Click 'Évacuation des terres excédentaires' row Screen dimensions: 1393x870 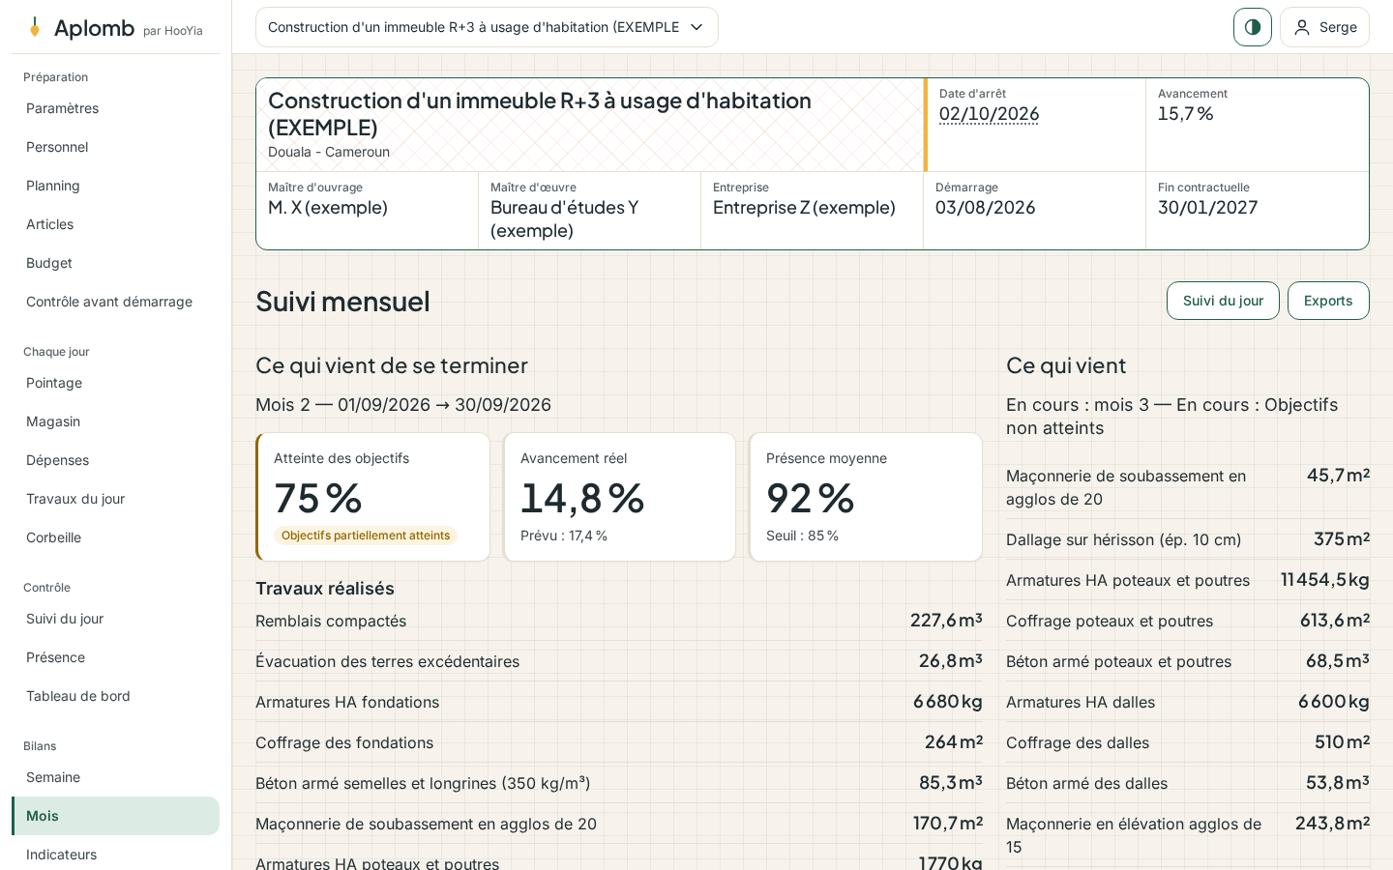point(619,661)
